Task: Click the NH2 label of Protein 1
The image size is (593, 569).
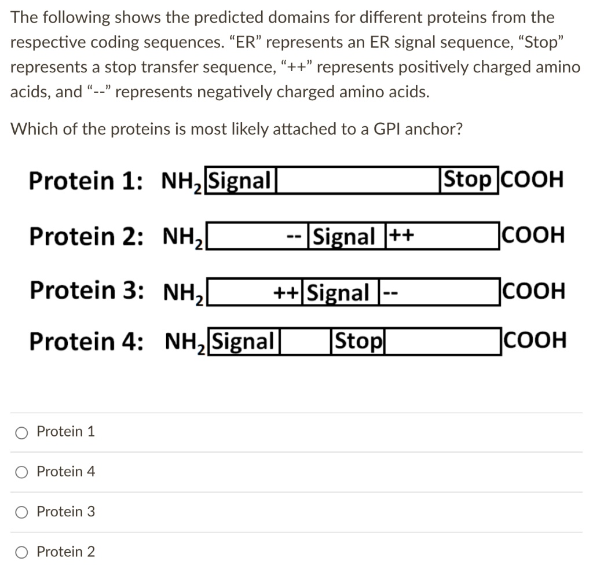Action: point(180,181)
